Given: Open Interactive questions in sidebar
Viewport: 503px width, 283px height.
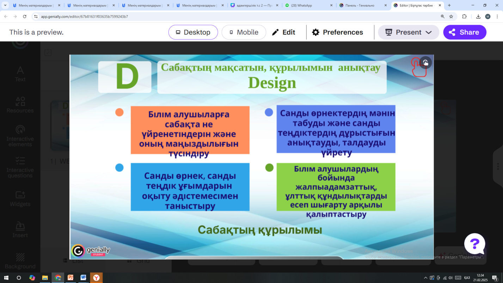Looking at the screenshot, I should click(x=20, y=167).
